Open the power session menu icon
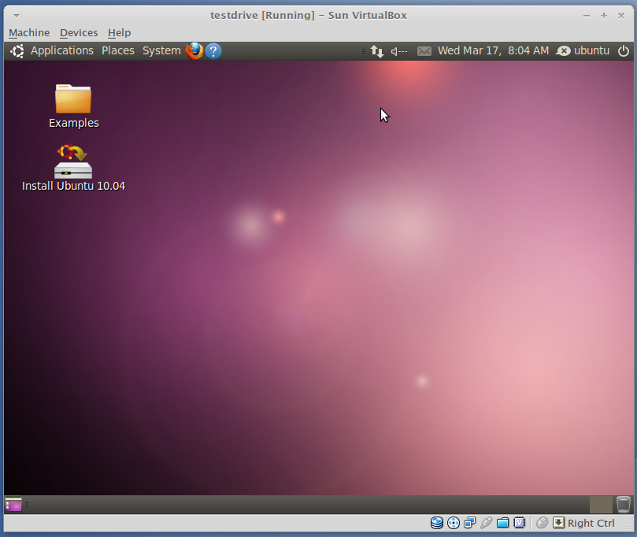The width and height of the screenshot is (637, 537). (623, 51)
